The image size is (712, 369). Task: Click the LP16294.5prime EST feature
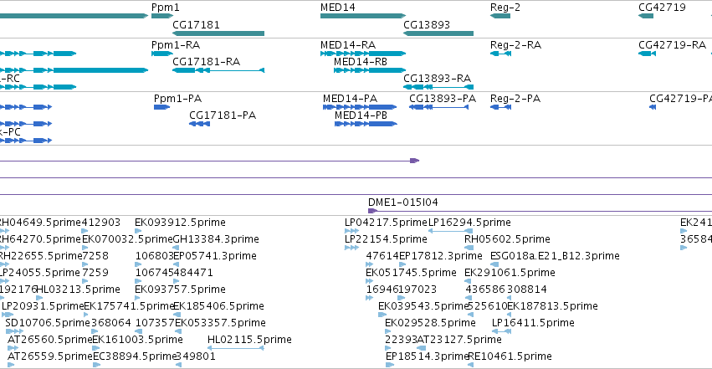tap(450, 231)
